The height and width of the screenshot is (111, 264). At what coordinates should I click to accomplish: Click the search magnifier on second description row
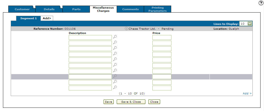click(115, 43)
